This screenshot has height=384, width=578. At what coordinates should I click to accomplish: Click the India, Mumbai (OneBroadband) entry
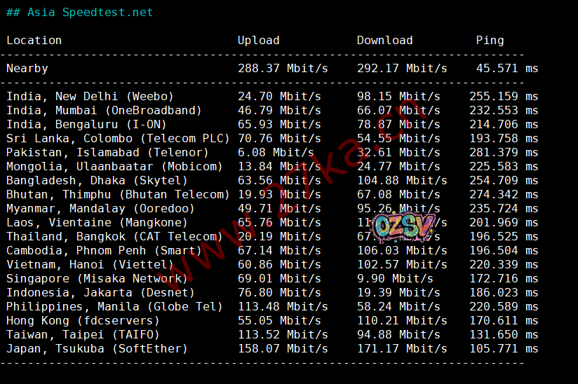coord(104,111)
